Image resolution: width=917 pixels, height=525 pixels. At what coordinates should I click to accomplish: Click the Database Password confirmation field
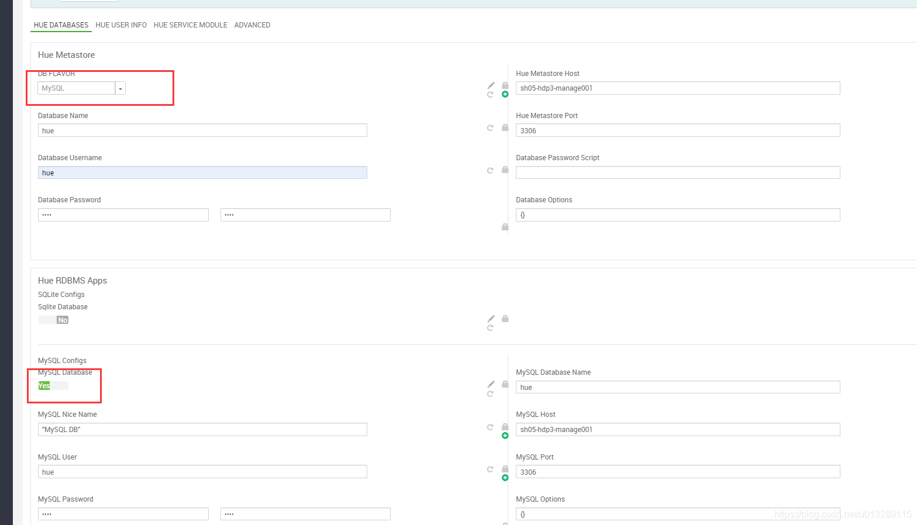coord(305,215)
